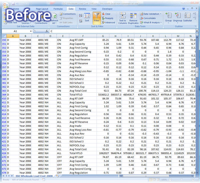Click the zoom slider in status bar
The width and height of the screenshot is (200, 183).
pos(181,180)
